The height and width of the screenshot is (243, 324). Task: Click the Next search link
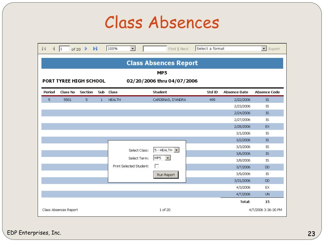tap(184, 49)
